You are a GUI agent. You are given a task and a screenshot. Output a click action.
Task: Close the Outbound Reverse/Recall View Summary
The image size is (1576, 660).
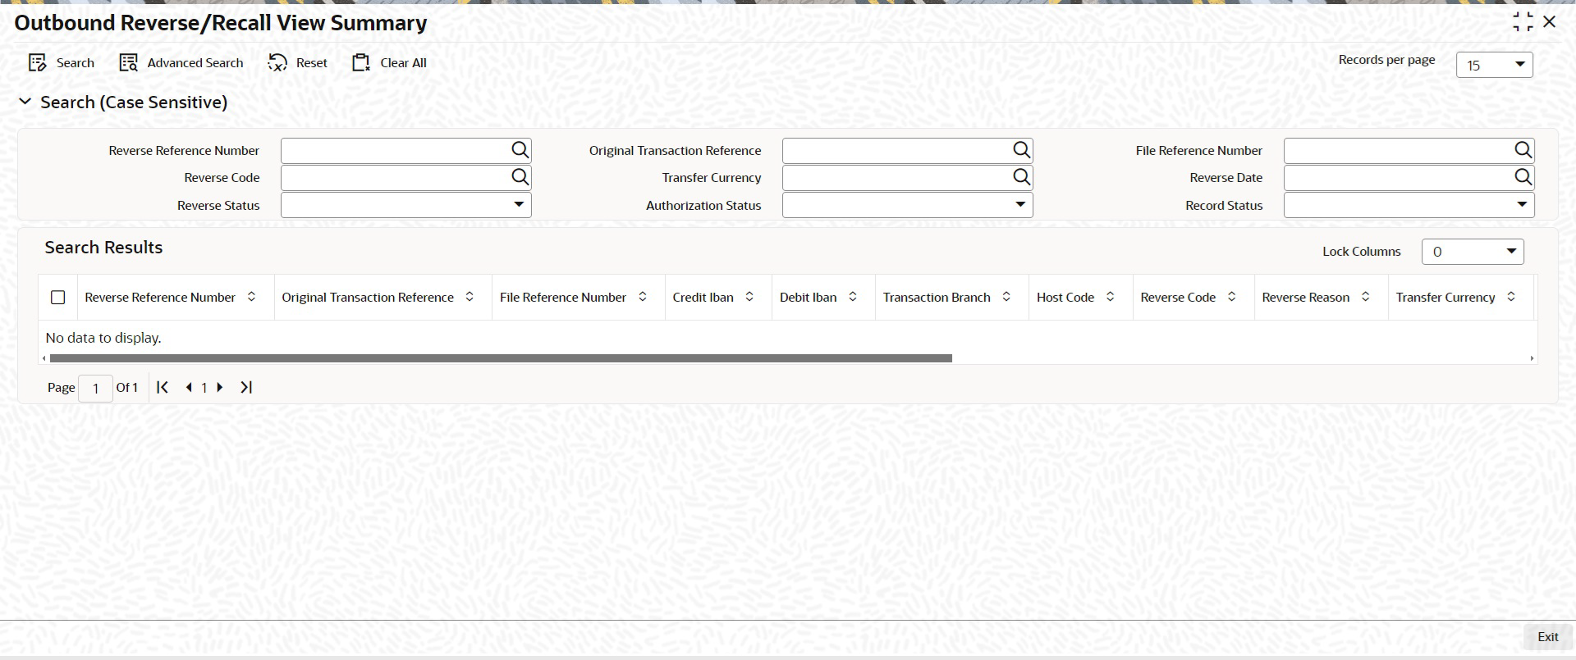click(1550, 22)
